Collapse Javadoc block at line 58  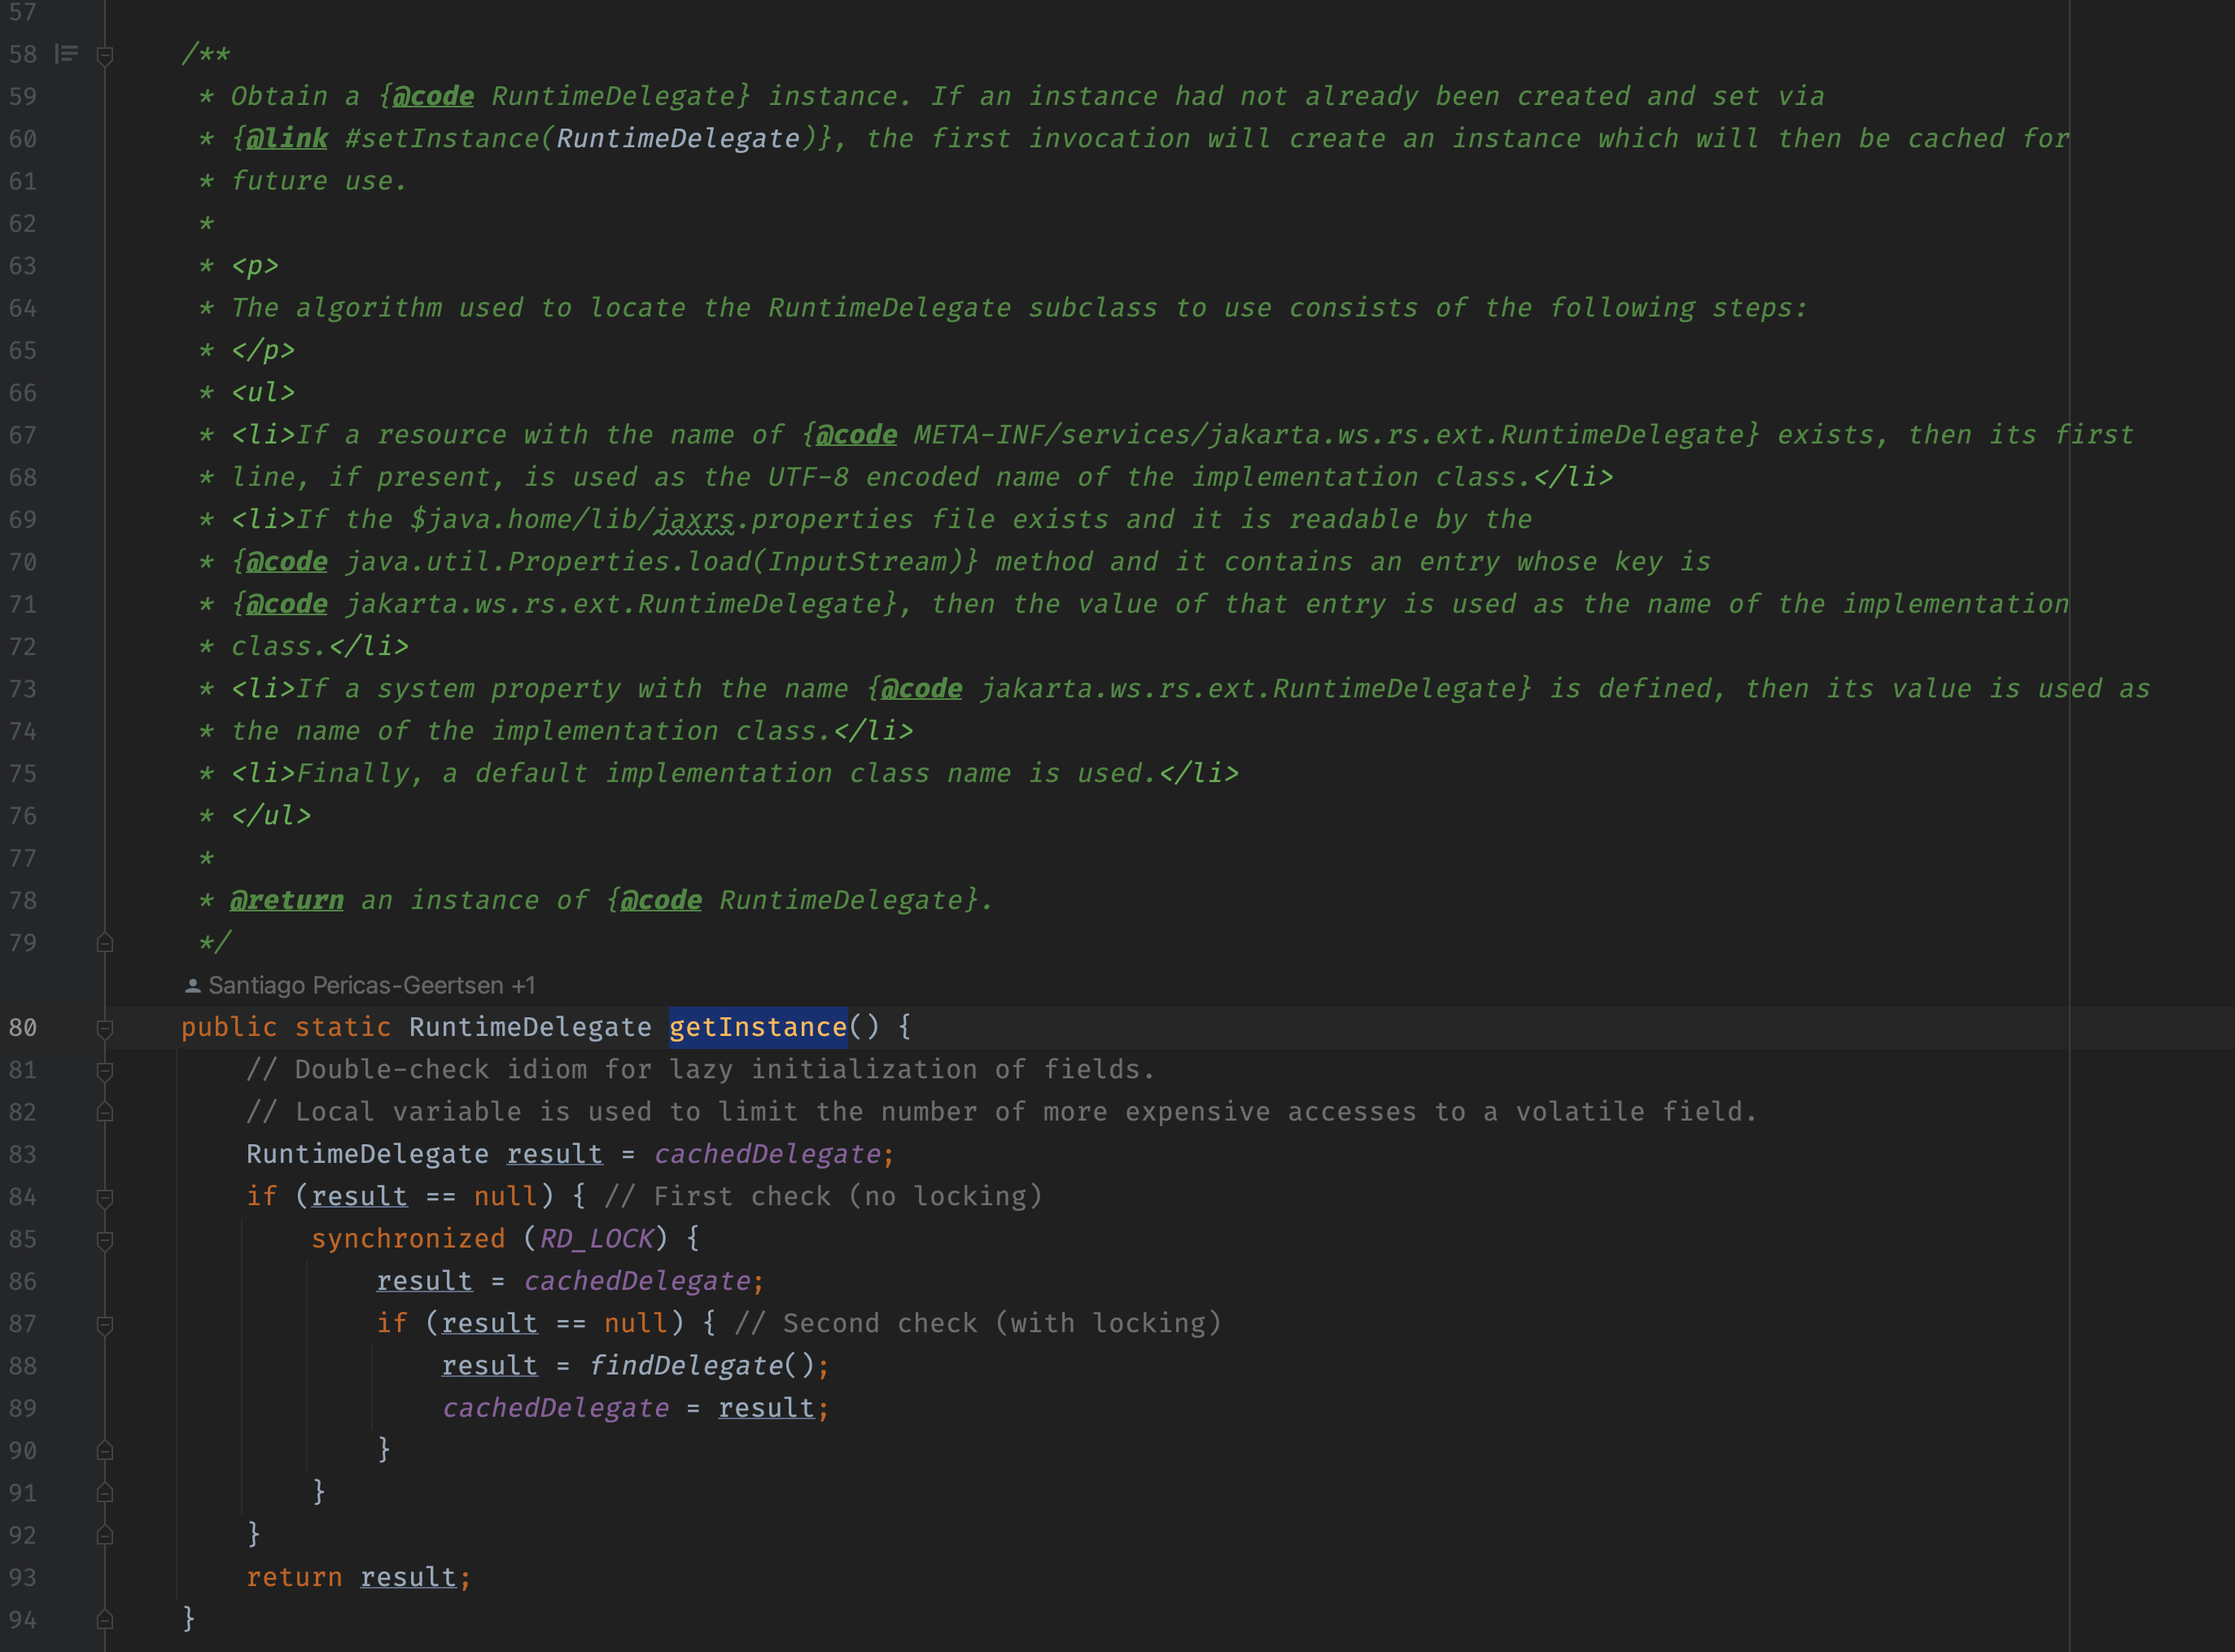click(105, 56)
